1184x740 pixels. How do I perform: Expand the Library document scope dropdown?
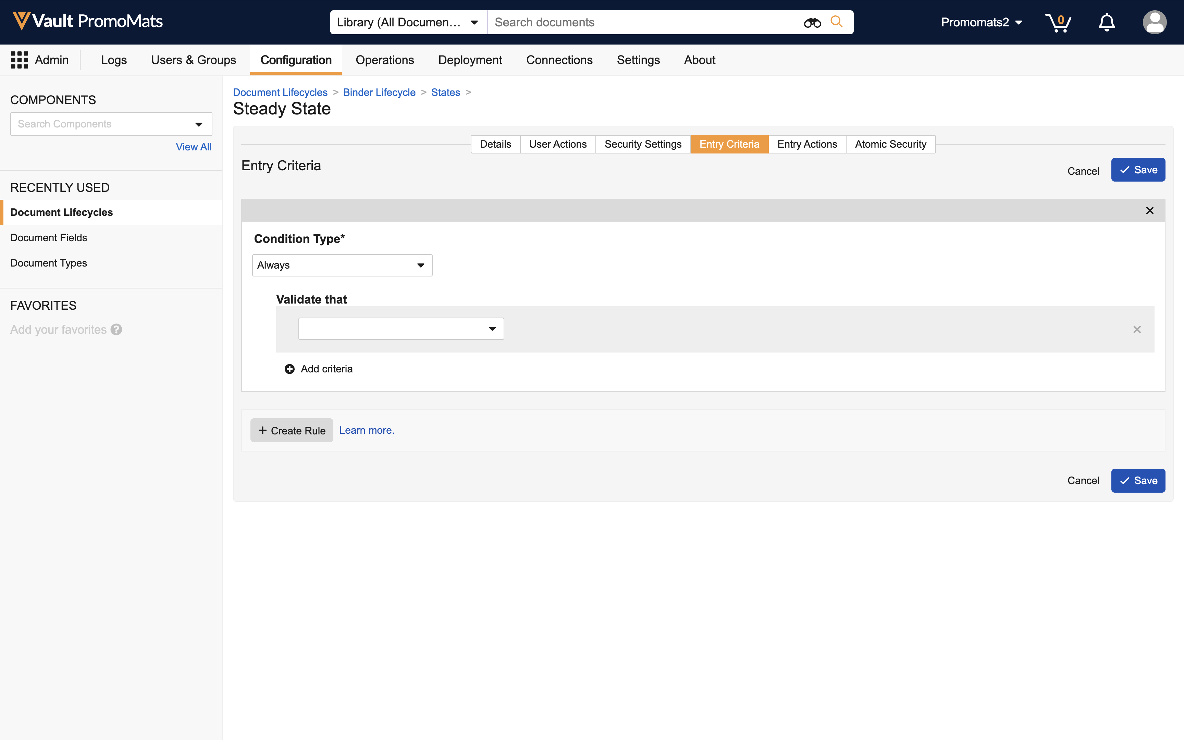[408, 23]
